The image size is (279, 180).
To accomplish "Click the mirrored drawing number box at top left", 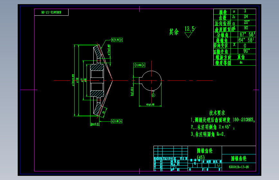I will (x=51, y=12).
